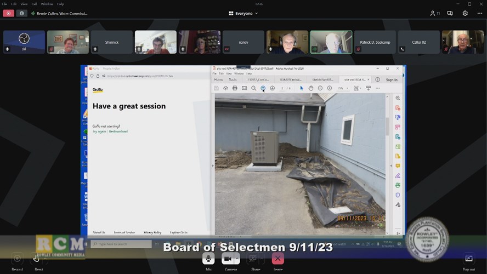487x274 pixels.
Task: Click the Record button at bottom left
Action: [17, 259]
